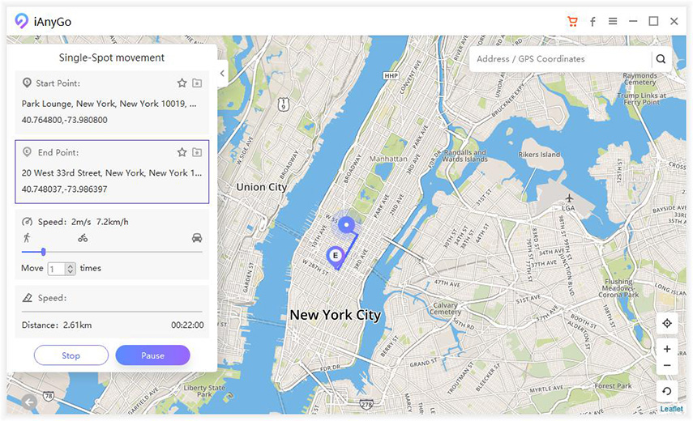Image resolution: width=693 pixels, height=421 pixels.
Task: Open the hamburger menu
Action: pos(613,21)
